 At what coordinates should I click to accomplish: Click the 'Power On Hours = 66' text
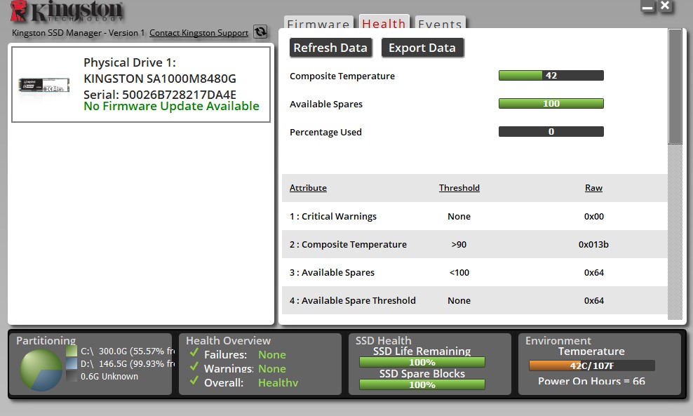591,381
